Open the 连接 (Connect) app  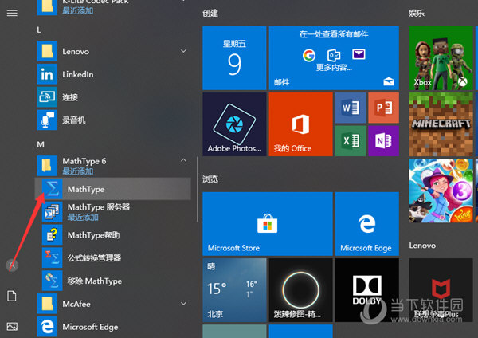(113, 97)
